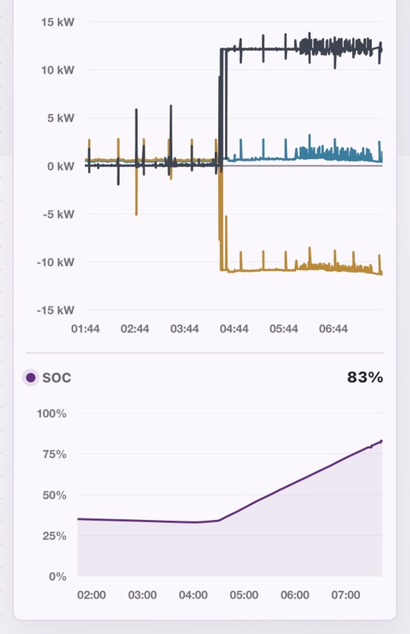Click the 02:00 label on the SOC time axis
This screenshot has height=634, width=410.
point(91,595)
